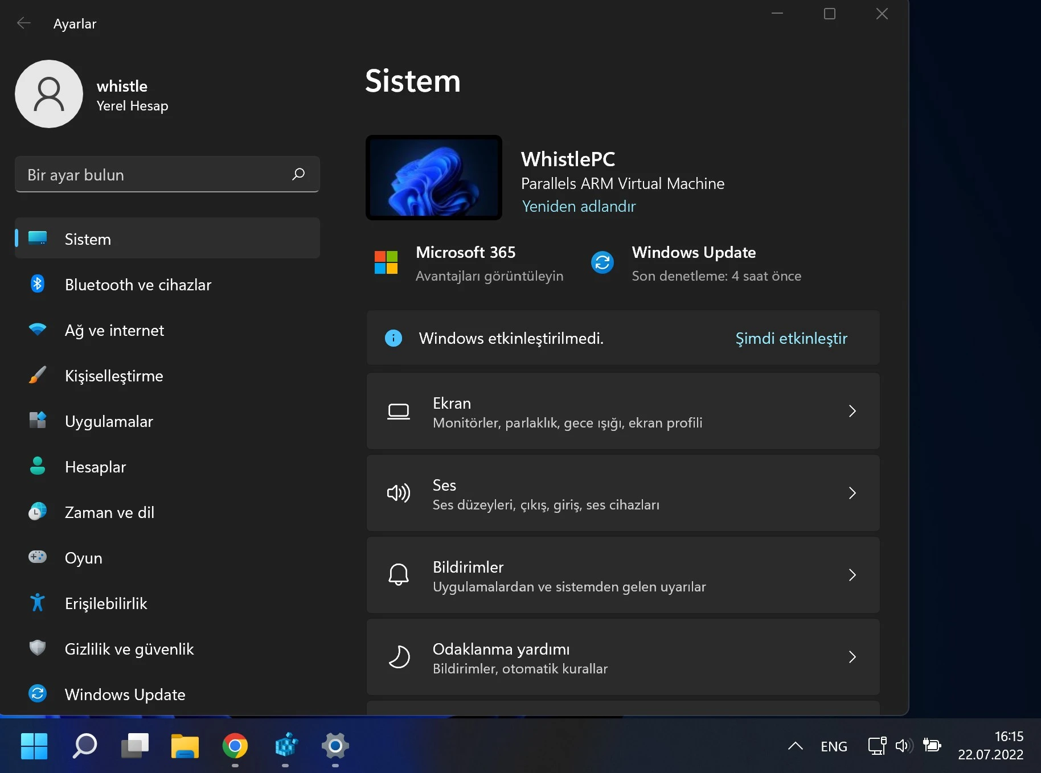Image resolution: width=1041 pixels, height=773 pixels.
Task: Open Microsoft 365 Avantajları görüntüleyin
Action: [x=469, y=264]
